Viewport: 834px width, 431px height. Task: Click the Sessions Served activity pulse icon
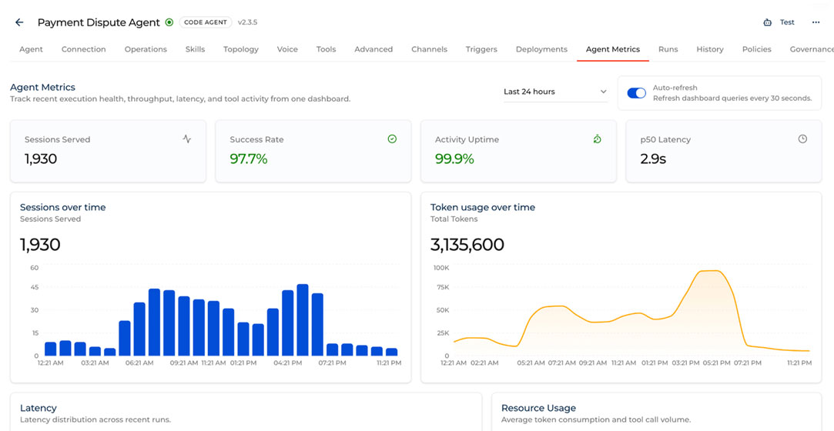pyautogui.click(x=186, y=139)
